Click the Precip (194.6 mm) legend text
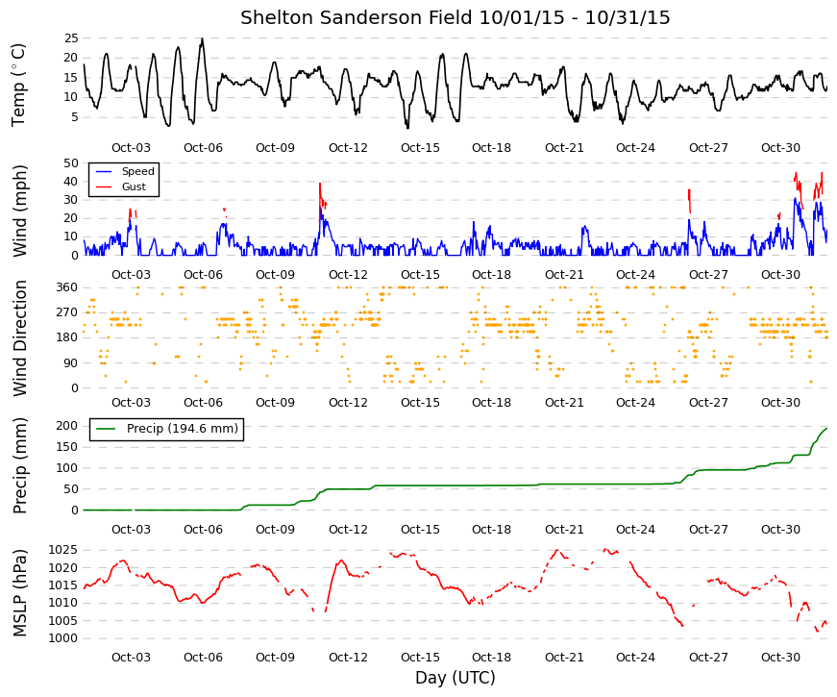The height and width of the screenshot is (697, 837). 183,429
